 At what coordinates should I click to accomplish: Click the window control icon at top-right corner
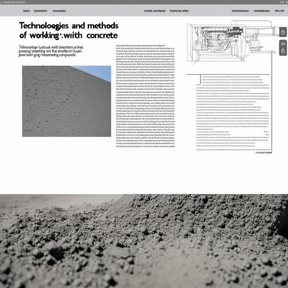pyautogui.click(x=282, y=2)
